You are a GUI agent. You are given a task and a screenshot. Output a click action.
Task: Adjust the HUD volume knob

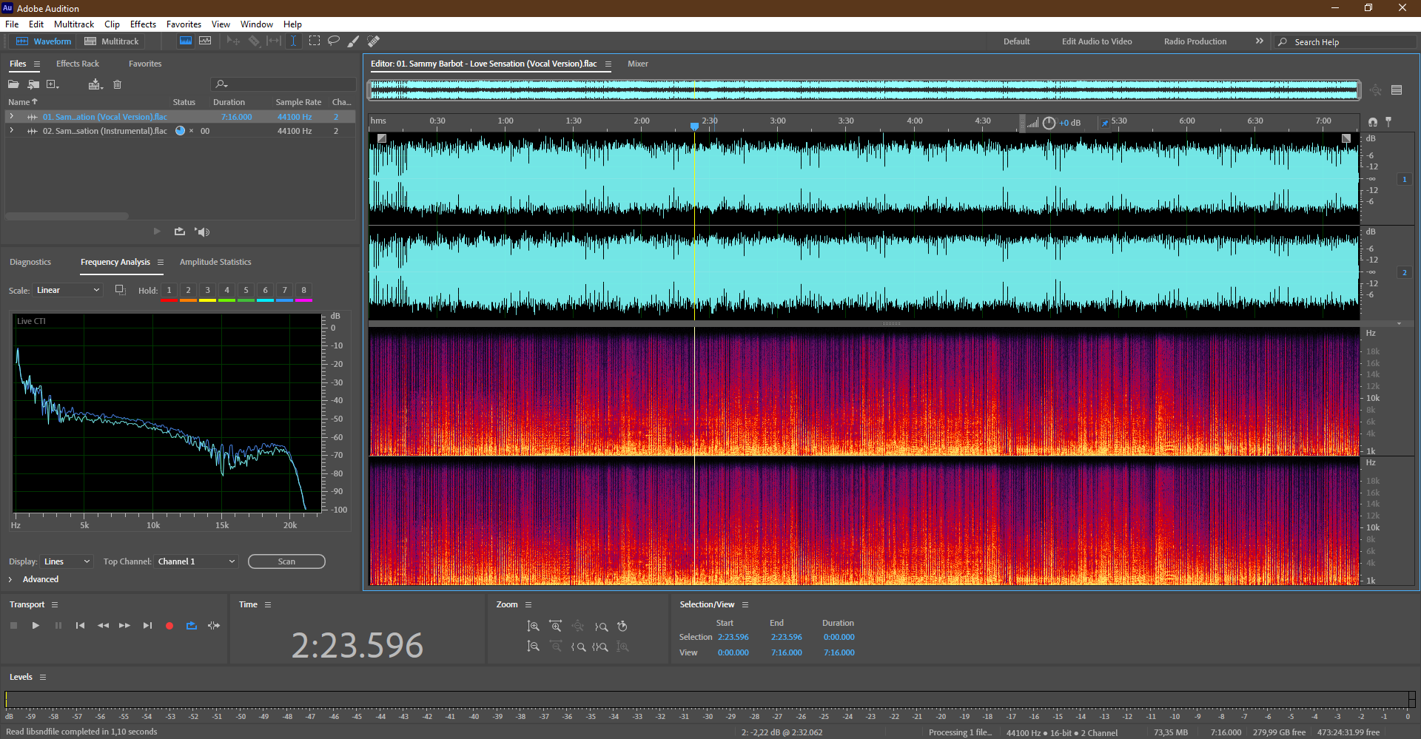pos(1049,123)
